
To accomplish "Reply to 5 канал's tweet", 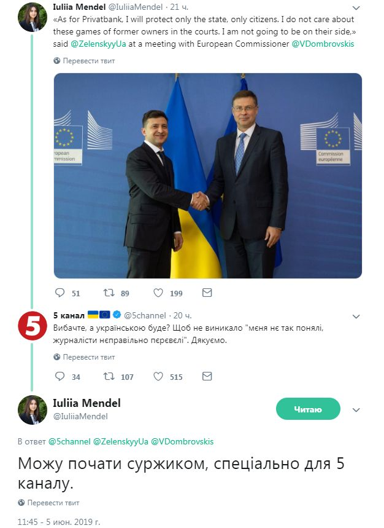I will pos(60,376).
